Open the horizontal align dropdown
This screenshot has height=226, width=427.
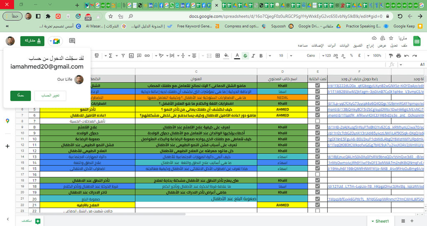(193, 56)
